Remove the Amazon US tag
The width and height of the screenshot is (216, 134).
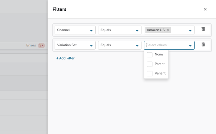point(168,30)
